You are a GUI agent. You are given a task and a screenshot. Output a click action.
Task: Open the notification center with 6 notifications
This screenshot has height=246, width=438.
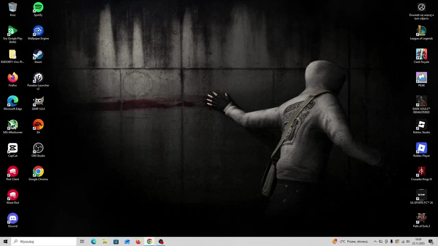point(431,242)
